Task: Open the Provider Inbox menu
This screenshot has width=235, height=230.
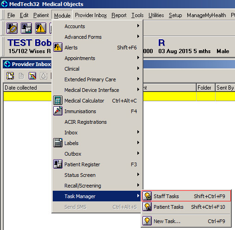Action: pos(91,15)
